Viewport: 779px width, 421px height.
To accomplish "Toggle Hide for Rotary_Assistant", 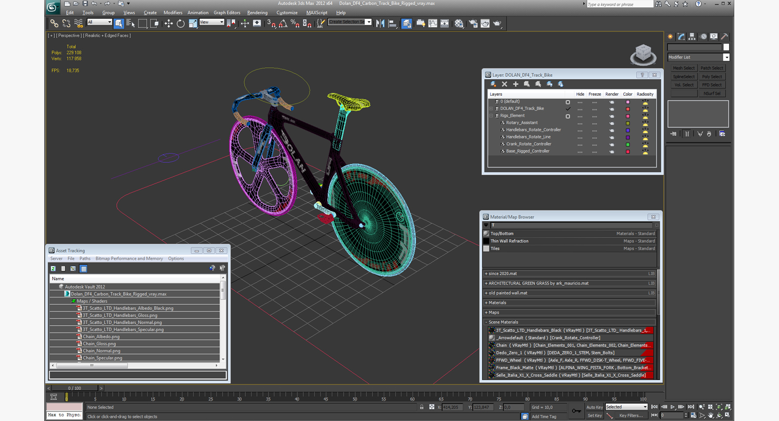I will (x=580, y=123).
